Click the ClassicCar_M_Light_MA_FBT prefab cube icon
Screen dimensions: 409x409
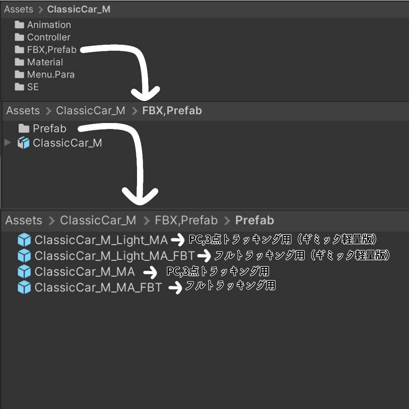coord(24,256)
